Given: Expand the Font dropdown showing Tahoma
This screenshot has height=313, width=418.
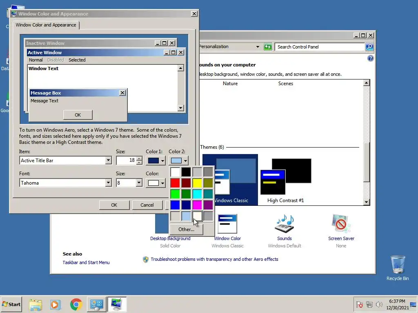Looking at the screenshot, I should click(x=108, y=183).
